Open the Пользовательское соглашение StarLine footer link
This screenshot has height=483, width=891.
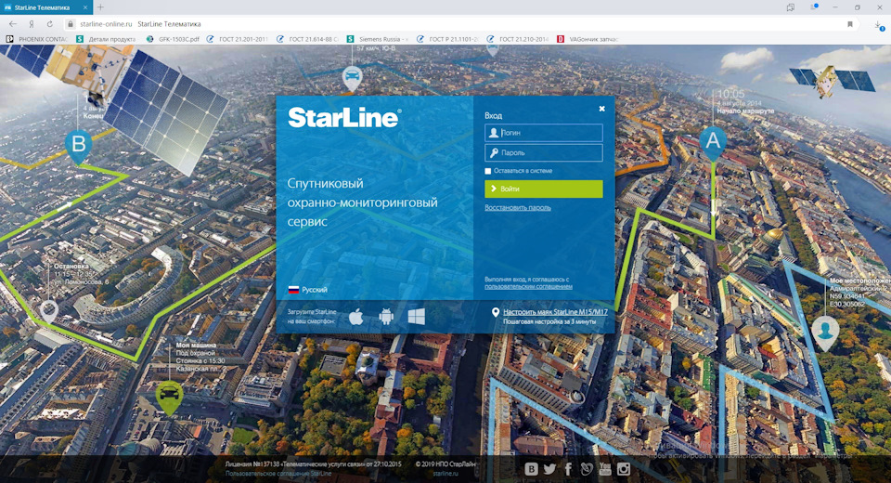(x=278, y=474)
